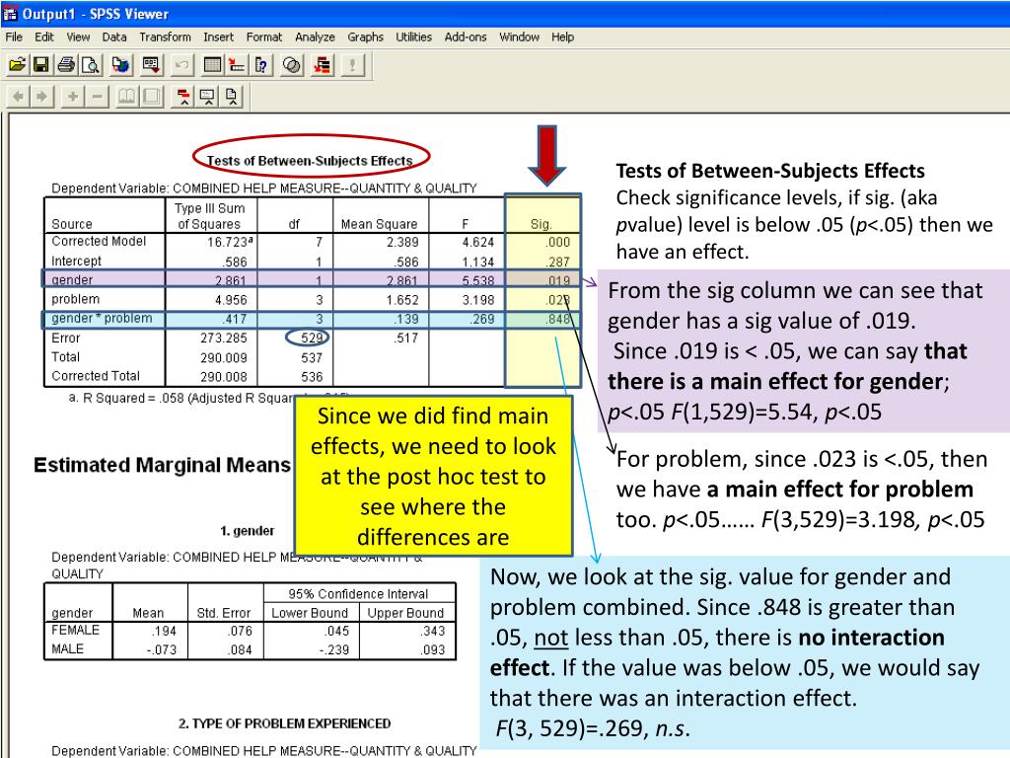1010x758 pixels.
Task: Open the Format menu
Action: pyautogui.click(x=264, y=37)
